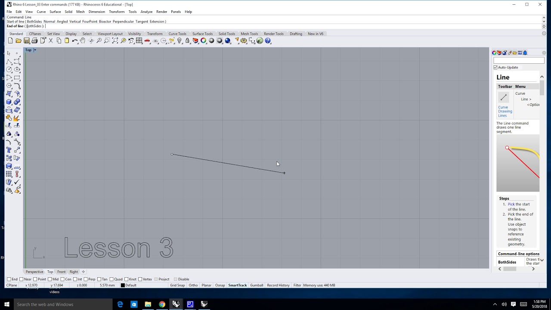Print using the printer icon
551x310 pixels.
(34, 40)
